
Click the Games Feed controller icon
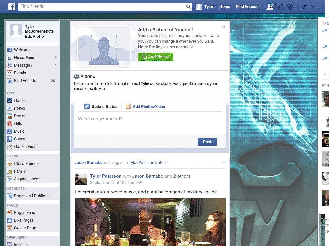coord(10,147)
